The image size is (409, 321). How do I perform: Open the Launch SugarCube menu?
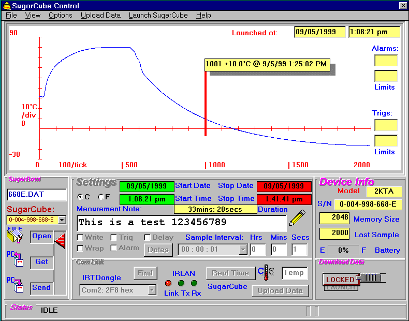coord(158,16)
